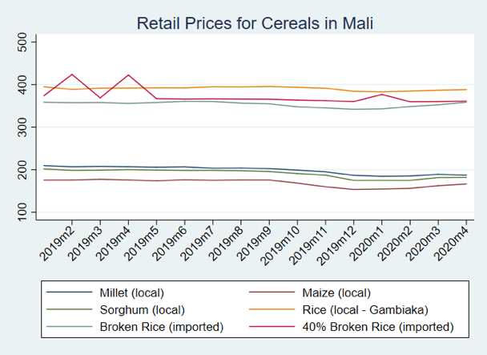Click the Sorghum (local) legend entry
The width and height of the screenshot is (487, 355).
143,309
